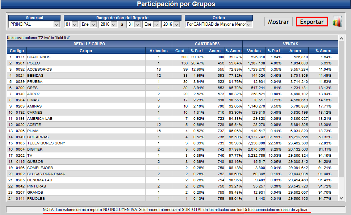This screenshot has height=215, width=351.
Task: Click the NOTA about IVA text
Action: 175,210
